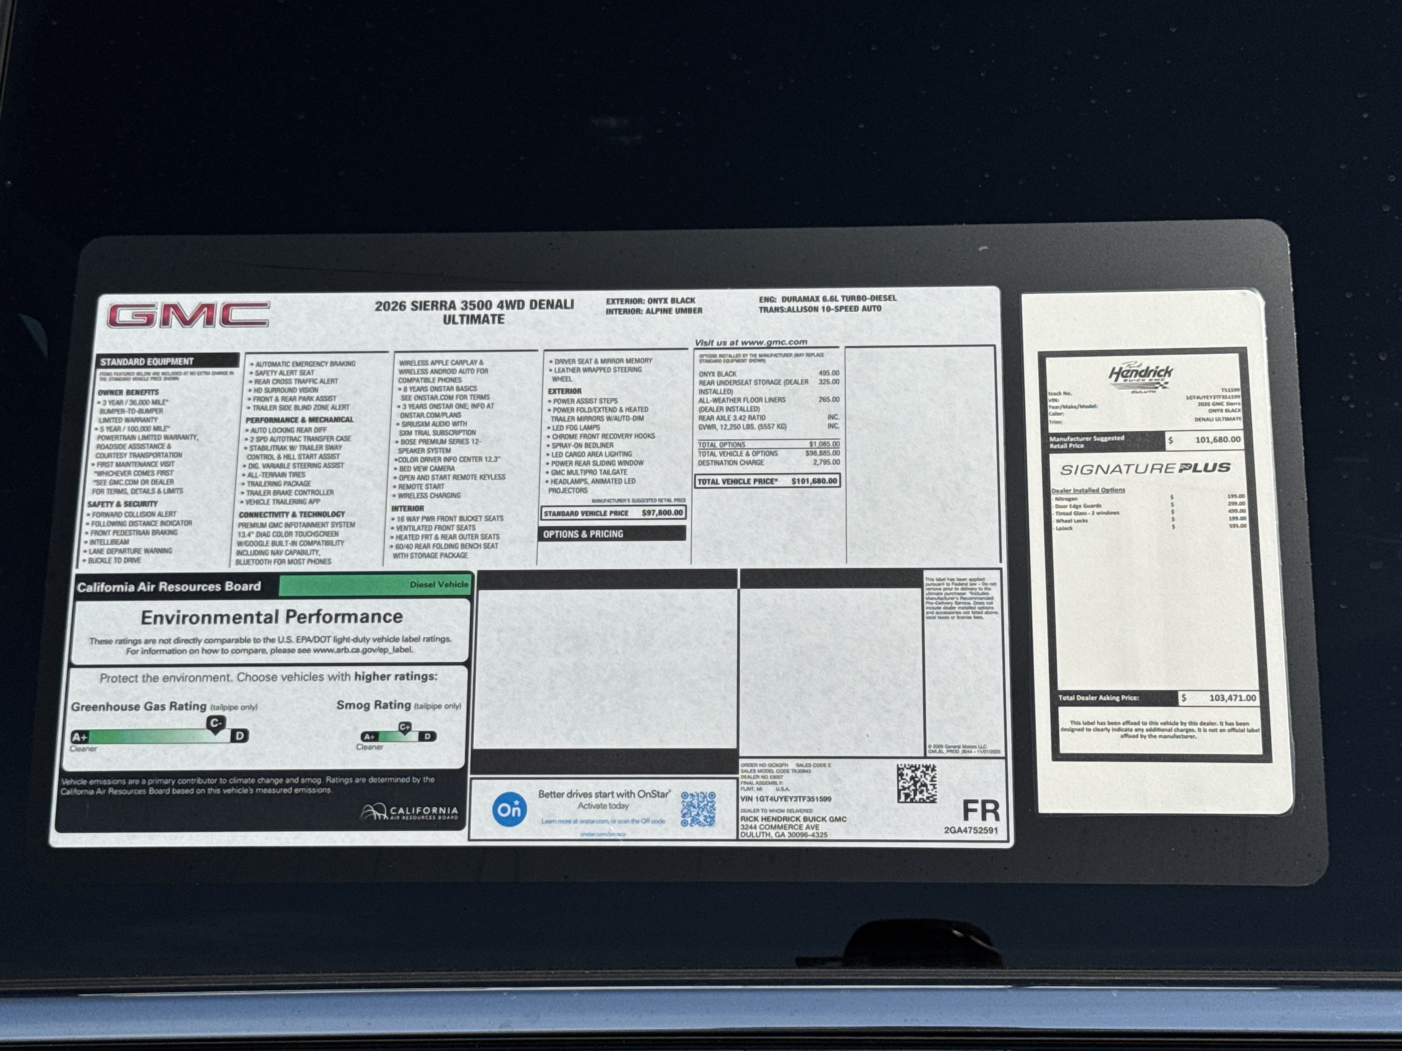Click 'ALL-WEATHER FLOOR LINERS' option line

(x=769, y=404)
